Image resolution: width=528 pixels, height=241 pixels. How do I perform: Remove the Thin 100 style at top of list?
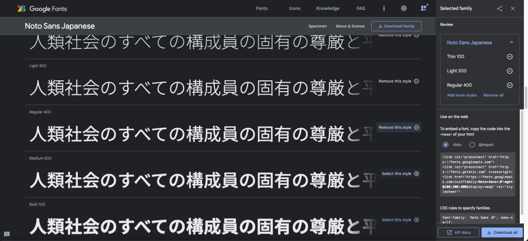pyautogui.click(x=399, y=36)
